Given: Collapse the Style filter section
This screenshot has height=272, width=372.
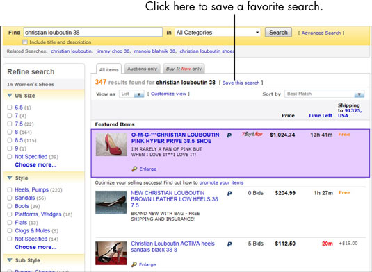Looking at the screenshot, I should [x=10, y=178].
